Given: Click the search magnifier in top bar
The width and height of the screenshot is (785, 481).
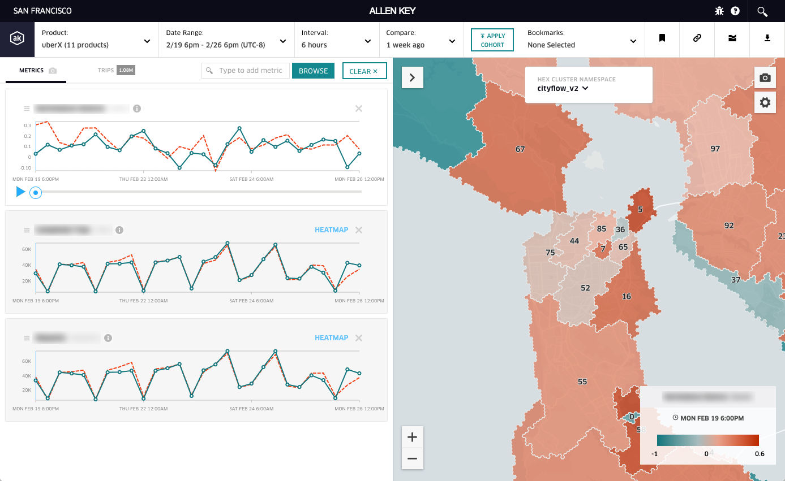Looking at the screenshot, I should [x=762, y=11].
